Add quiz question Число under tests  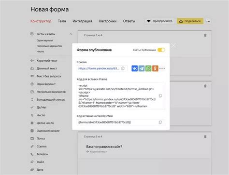(x=40, y=52)
